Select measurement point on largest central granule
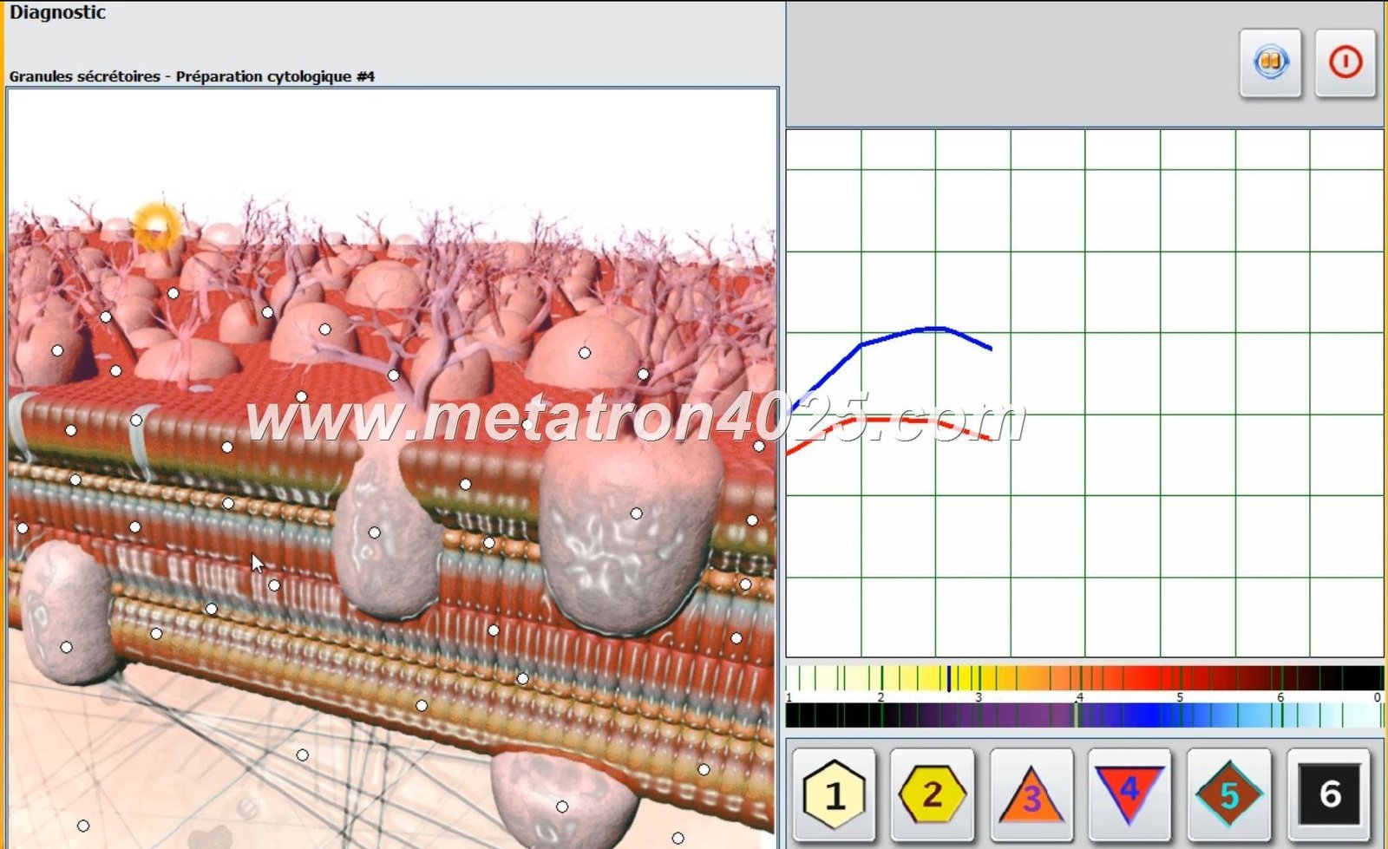 point(636,513)
